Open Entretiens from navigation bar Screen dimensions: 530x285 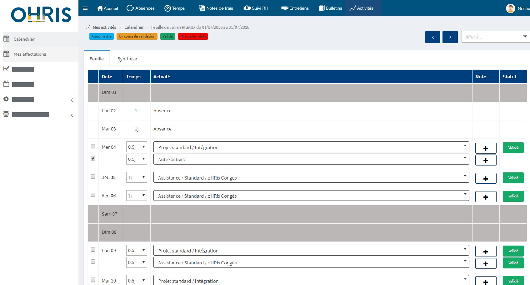pyautogui.click(x=295, y=8)
